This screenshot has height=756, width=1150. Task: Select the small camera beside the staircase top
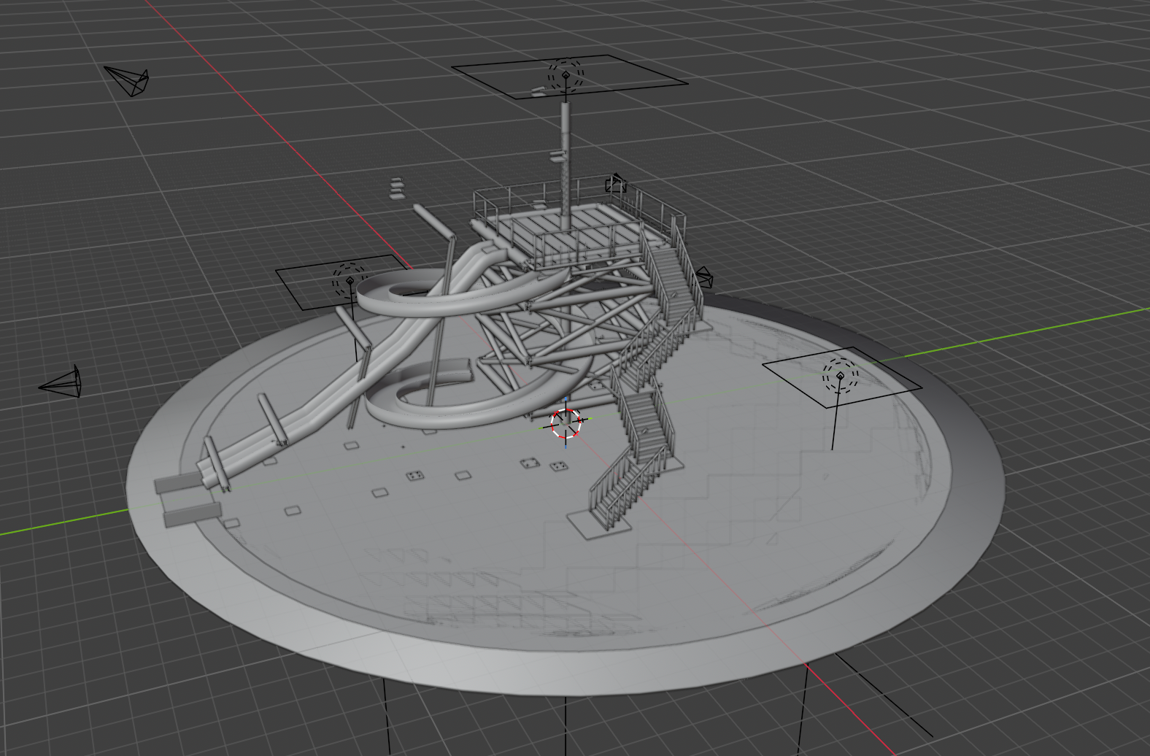click(x=703, y=277)
